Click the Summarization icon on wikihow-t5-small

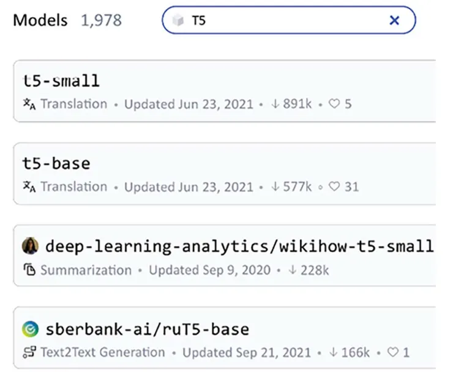pyautogui.click(x=29, y=270)
